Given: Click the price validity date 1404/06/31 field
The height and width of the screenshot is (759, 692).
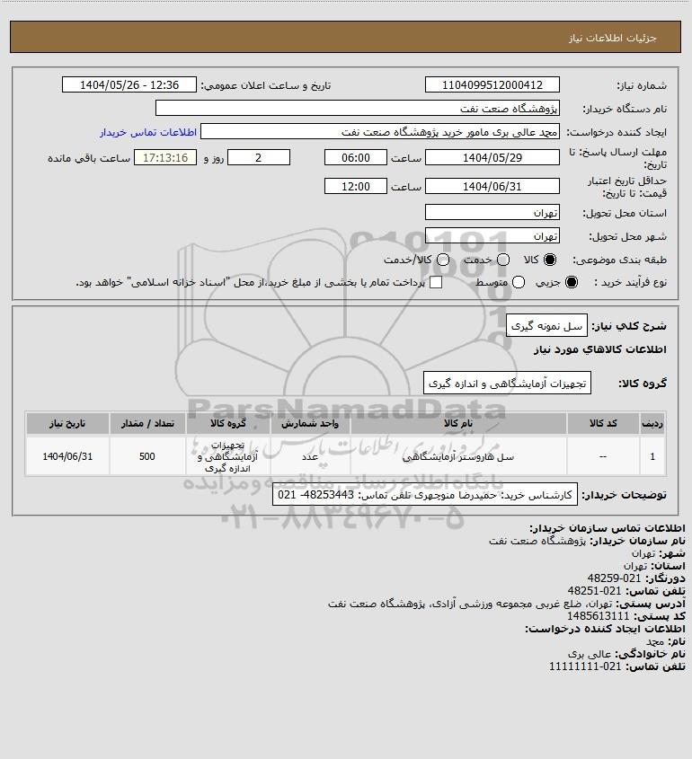Looking at the screenshot, I should tap(492, 186).
